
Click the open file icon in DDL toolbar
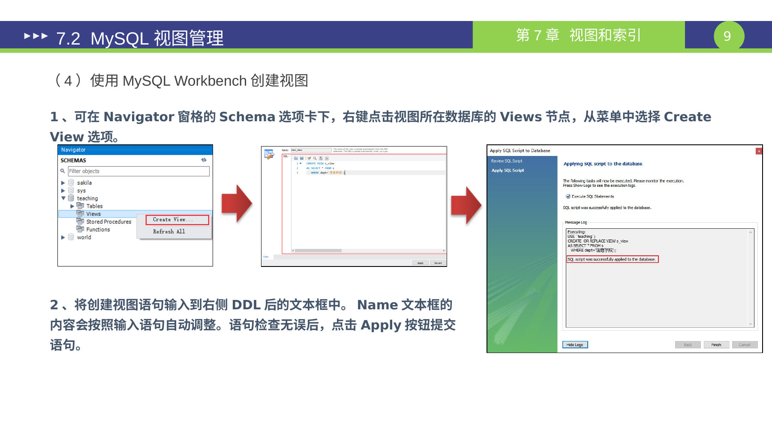pyautogui.click(x=296, y=158)
